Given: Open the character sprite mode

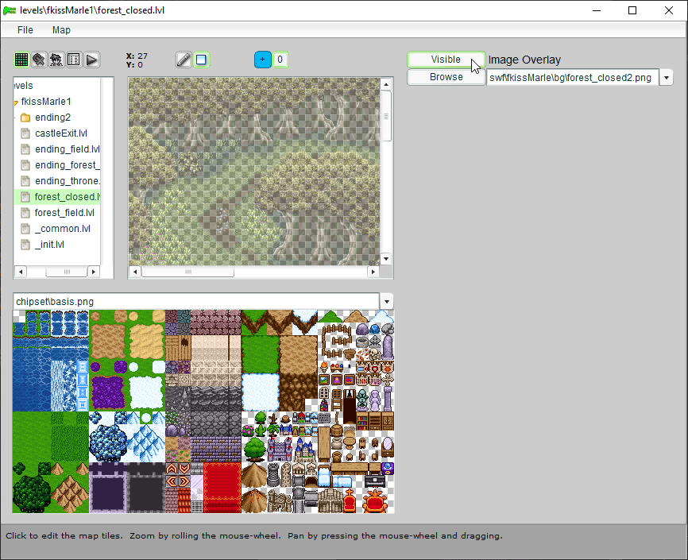Looking at the screenshot, I should pyautogui.click(x=56, y=59).
